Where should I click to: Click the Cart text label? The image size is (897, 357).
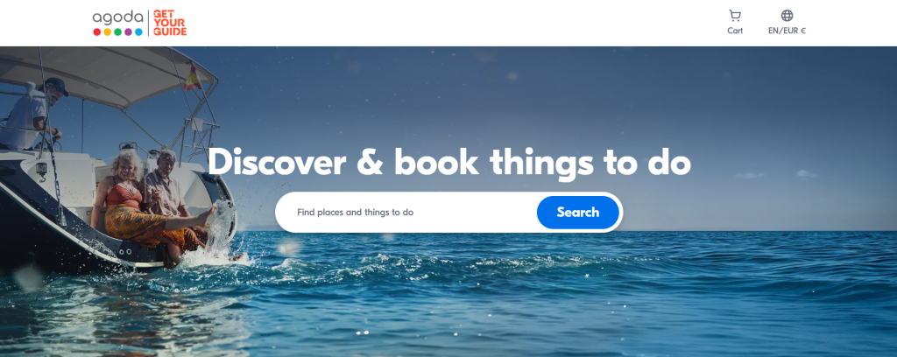[735, 31]
